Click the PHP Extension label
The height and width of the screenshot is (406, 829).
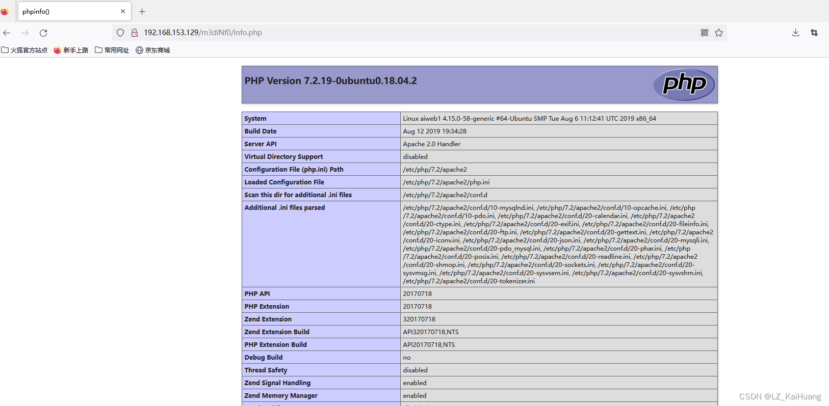pyautogui.click(x=267, y=307)
